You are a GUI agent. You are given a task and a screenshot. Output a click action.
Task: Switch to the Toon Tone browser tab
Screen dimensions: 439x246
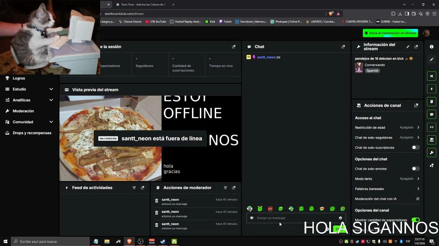[141, 4]
